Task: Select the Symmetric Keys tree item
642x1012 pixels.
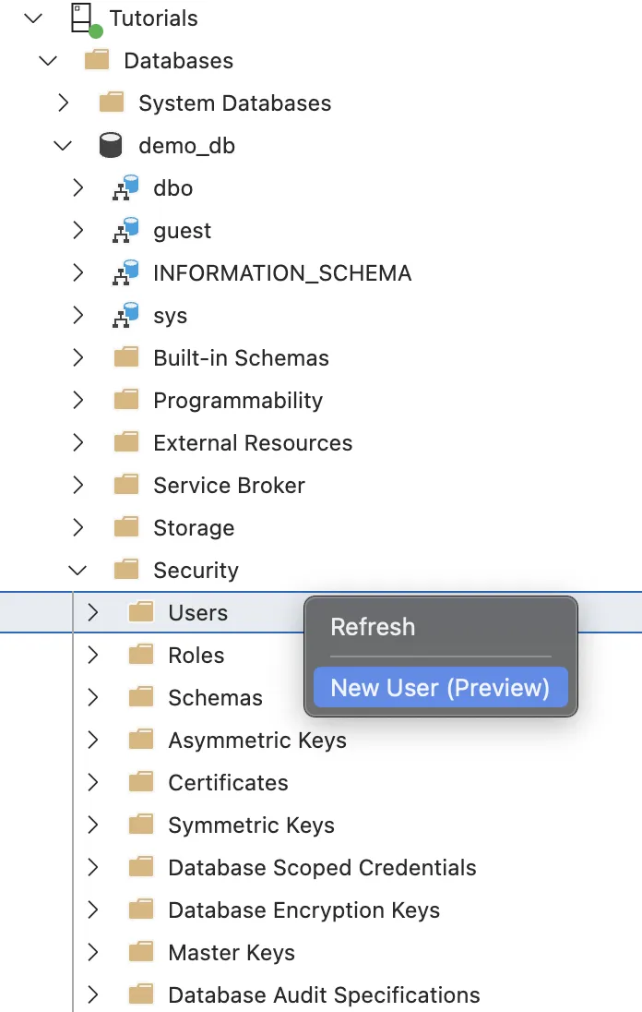Action: pos(251,825)
